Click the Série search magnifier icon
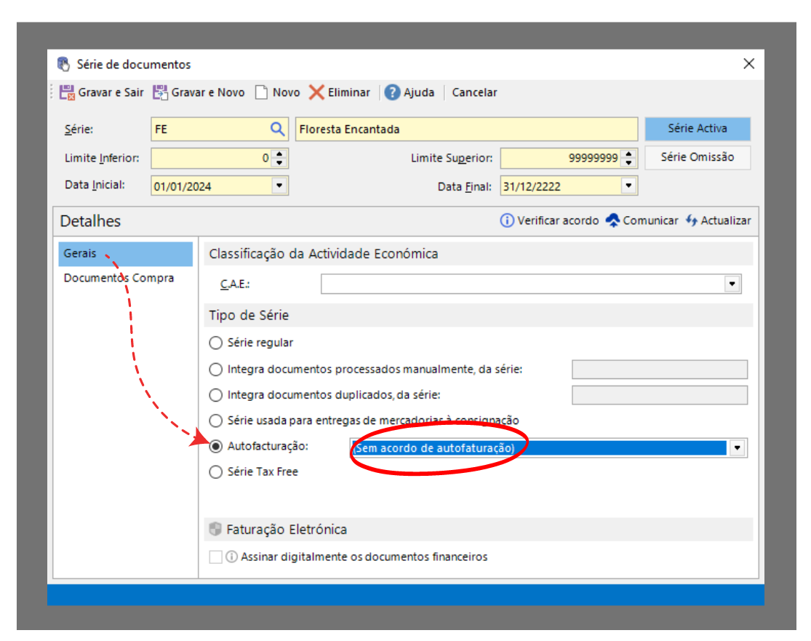This screenshot has width=811, height=641. coord(277,130)
